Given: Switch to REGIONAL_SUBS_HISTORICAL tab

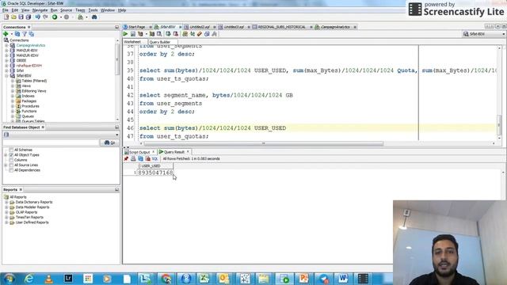Looking at the screenshot, I should coord(281,27).
